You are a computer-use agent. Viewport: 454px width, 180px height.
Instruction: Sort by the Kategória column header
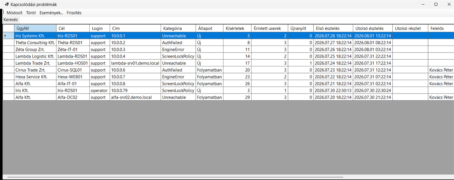coord(178,28)
